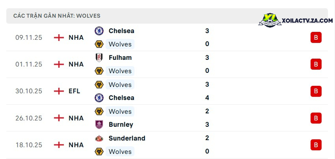Click the Fulham crest icon

coord(99,58)
